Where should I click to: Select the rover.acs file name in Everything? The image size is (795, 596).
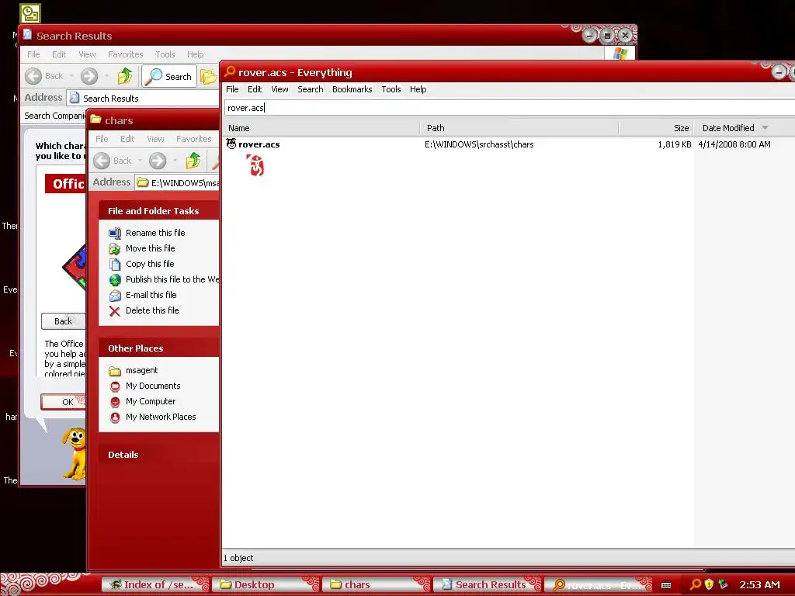point(259,144)
